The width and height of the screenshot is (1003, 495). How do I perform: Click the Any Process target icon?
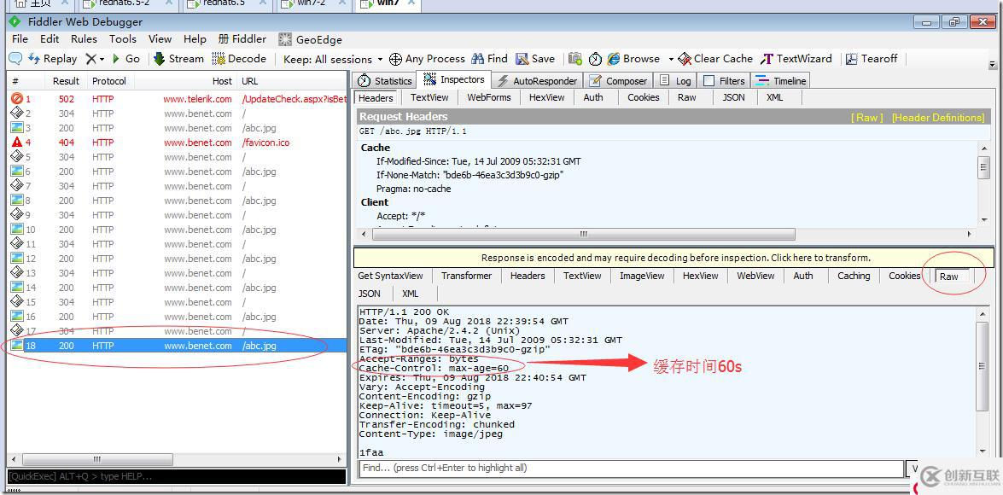[x=395, y=59]
